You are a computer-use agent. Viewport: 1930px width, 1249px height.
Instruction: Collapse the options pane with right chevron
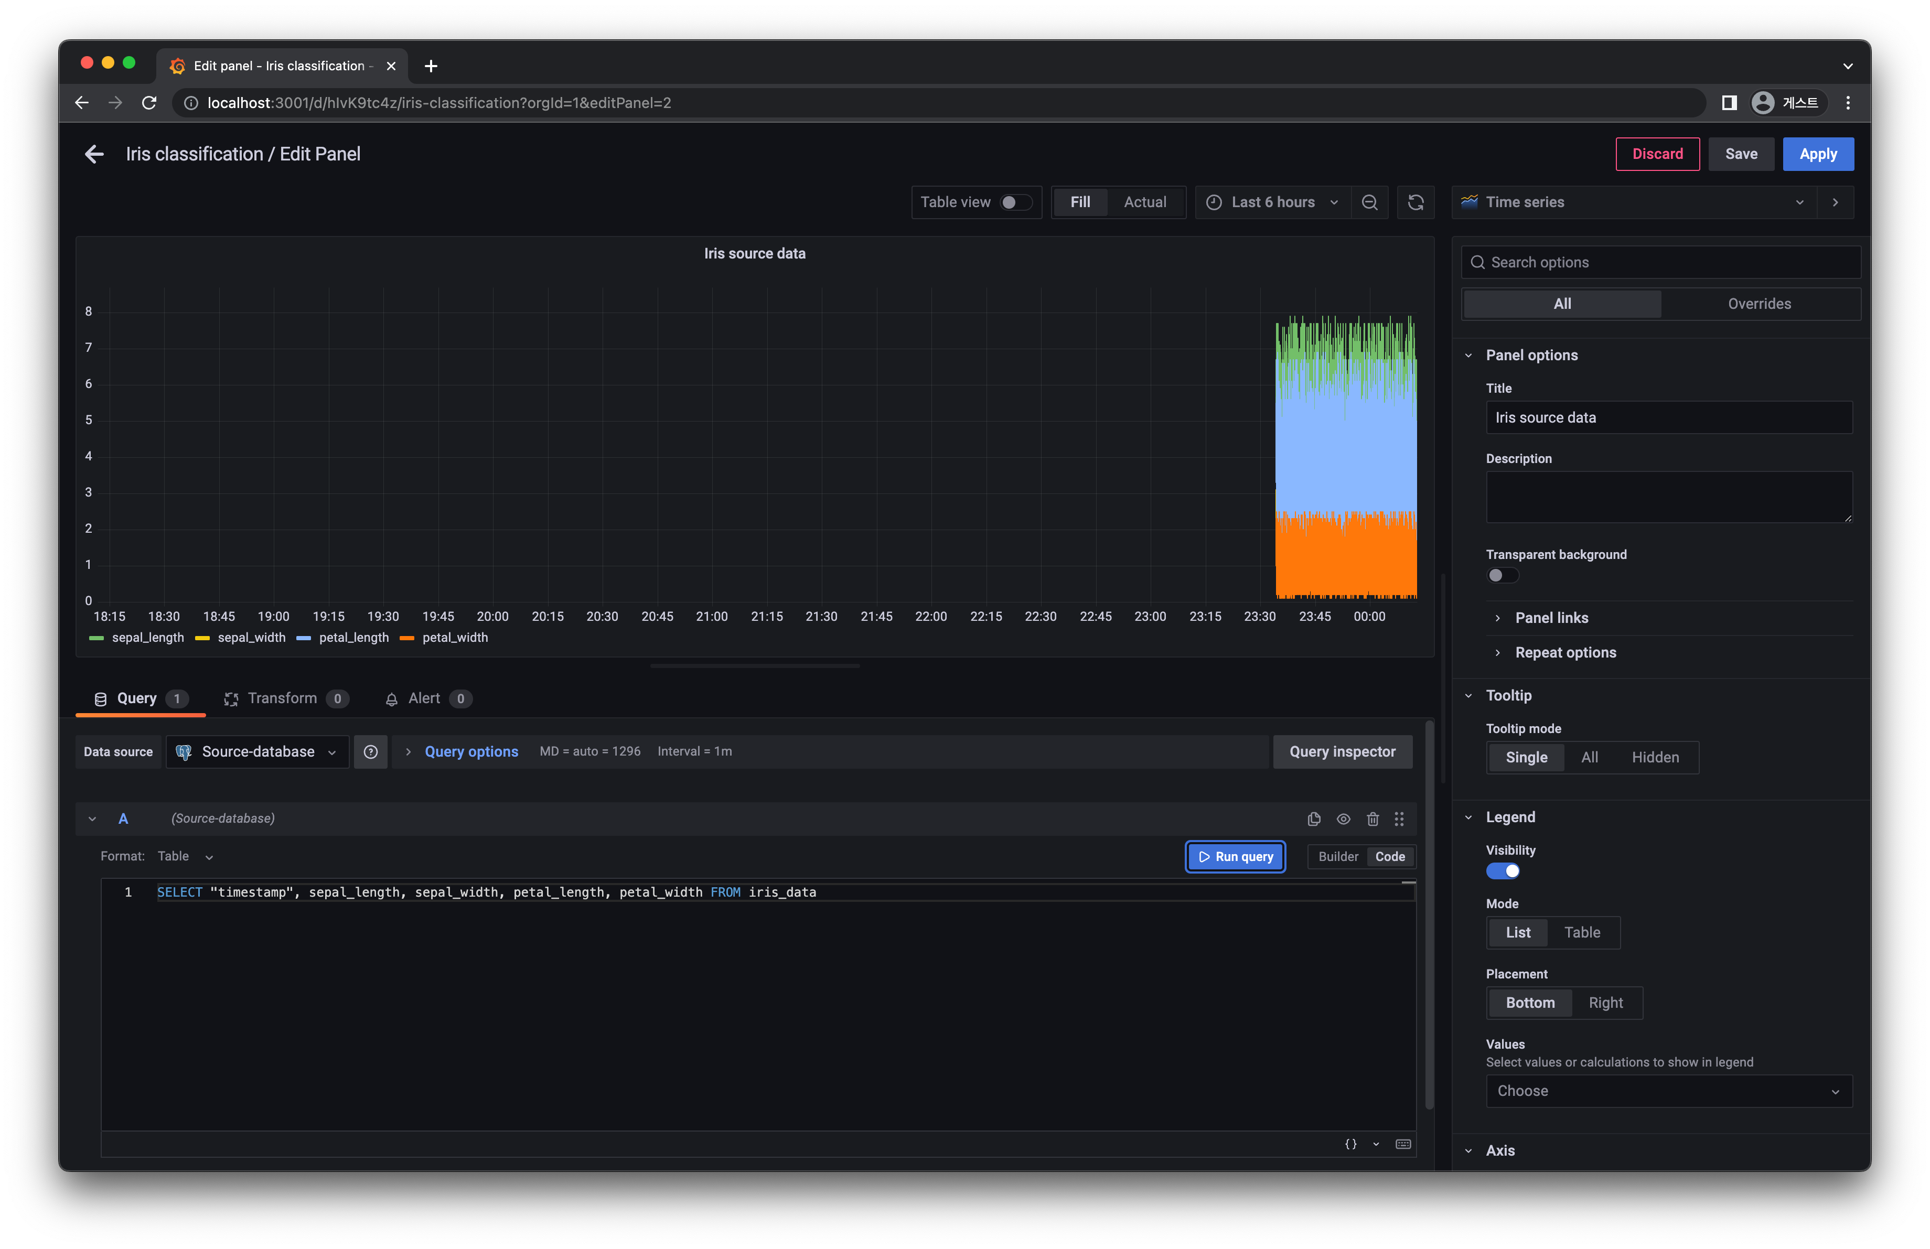(x=1835, y=202)
